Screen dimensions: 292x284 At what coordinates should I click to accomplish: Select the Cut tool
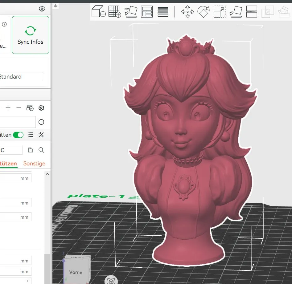coord(252,12)
